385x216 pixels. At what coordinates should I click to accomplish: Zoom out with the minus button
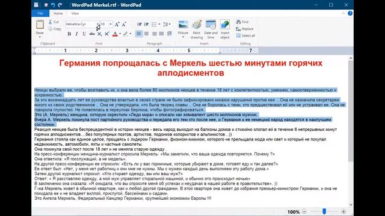pyautogui.click(x=304, y=212)
